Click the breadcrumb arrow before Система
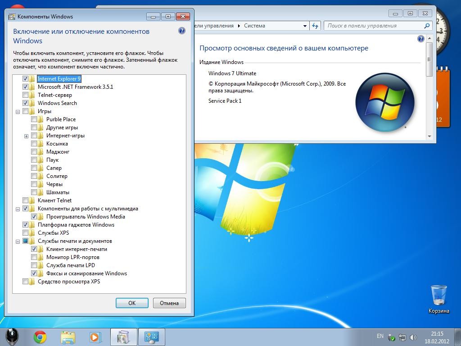This screenshot has height=346, width=461. (x=239, y=26)
